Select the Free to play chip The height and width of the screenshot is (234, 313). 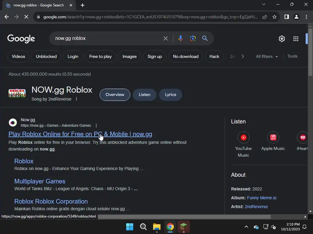coord(100,56)
